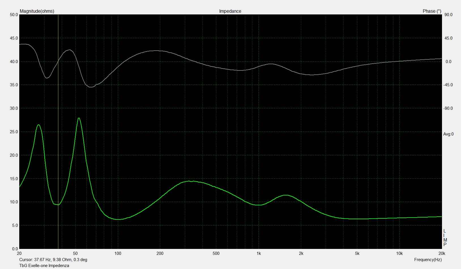Viewport: 474px width, 269px height.
Task: Click the '1k' frequency axis label
Action: click(258, 253)
